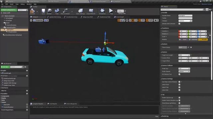The image size is (213, 119).
Task: Collapse the Camera Collision section
Action: click(161, 65)
